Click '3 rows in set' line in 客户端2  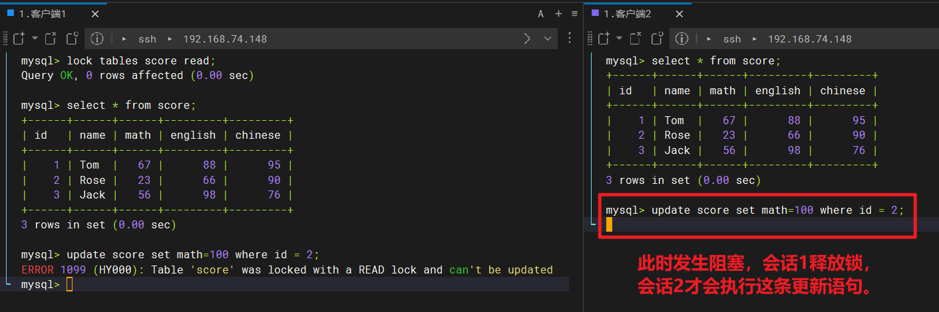pos(683,181)
